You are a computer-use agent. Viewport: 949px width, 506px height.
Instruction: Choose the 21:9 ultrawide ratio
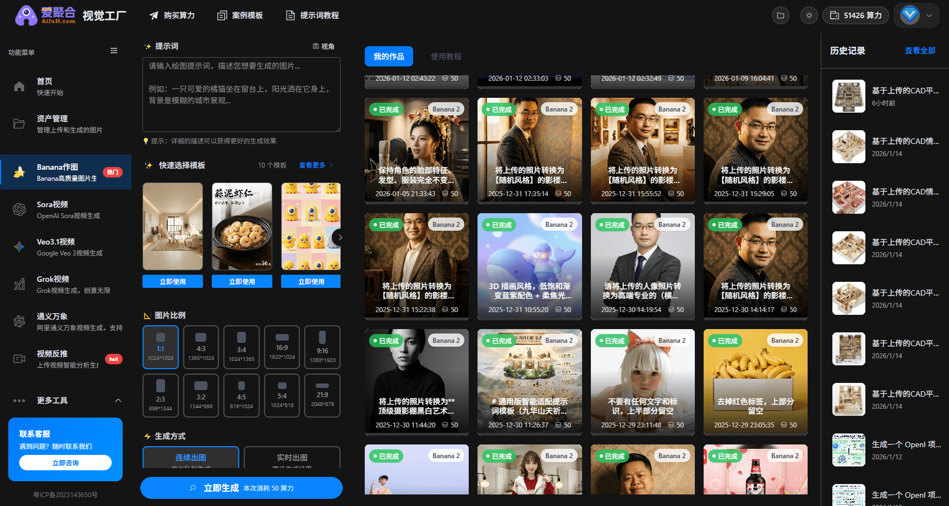[322, 395]
